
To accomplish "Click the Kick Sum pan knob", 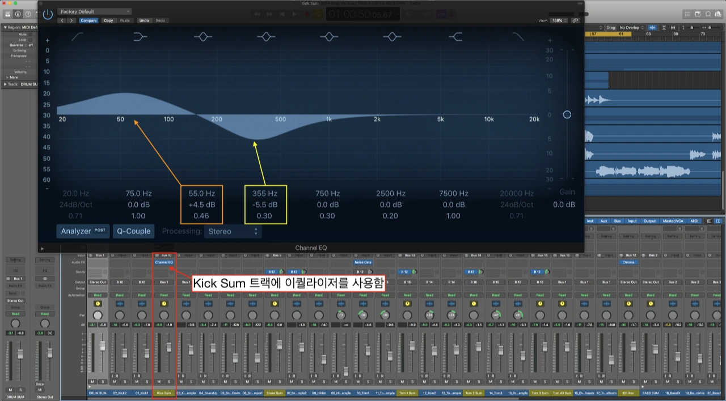I will (164, 315).
